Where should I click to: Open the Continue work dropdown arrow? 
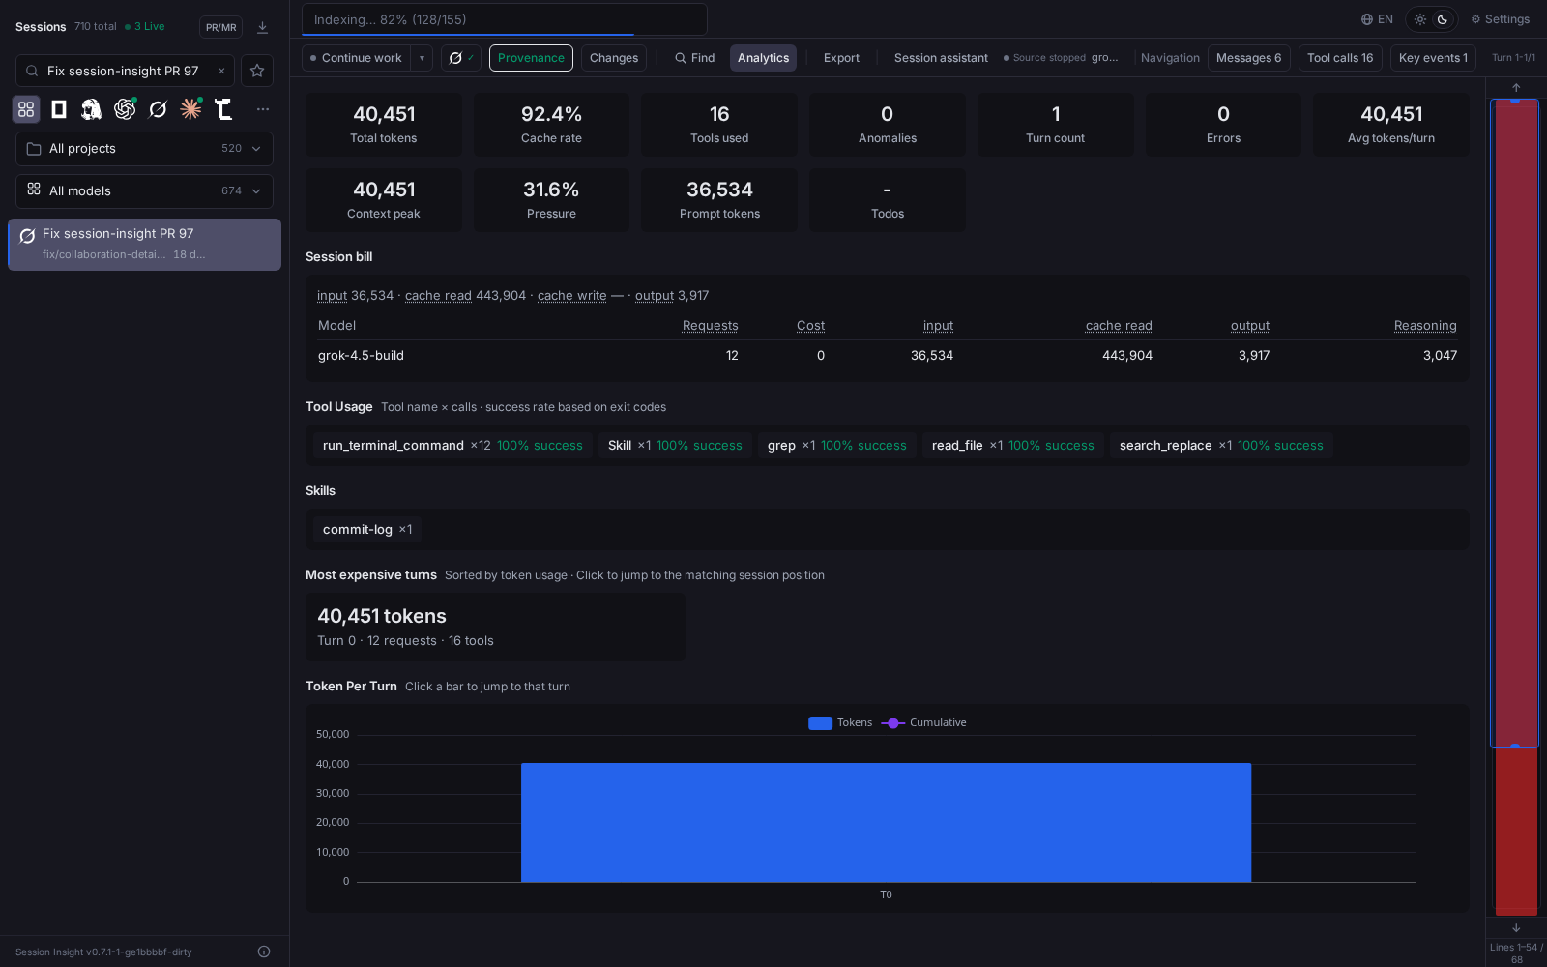pos(422,58)
